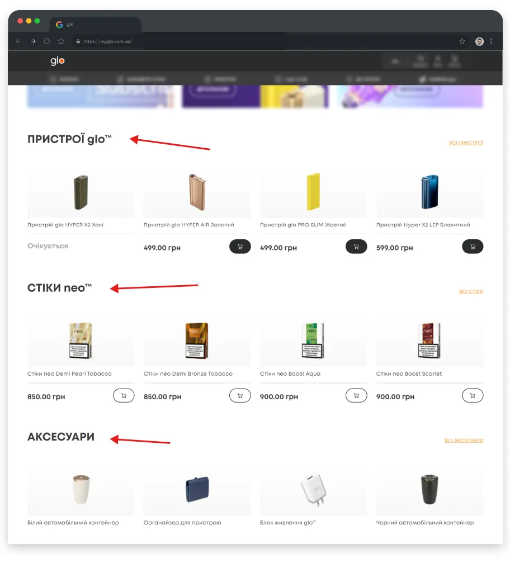Add Hyper X2 LEP Блакитний to cart
Viewport: 510px width, 563px height.
(473, 247)
